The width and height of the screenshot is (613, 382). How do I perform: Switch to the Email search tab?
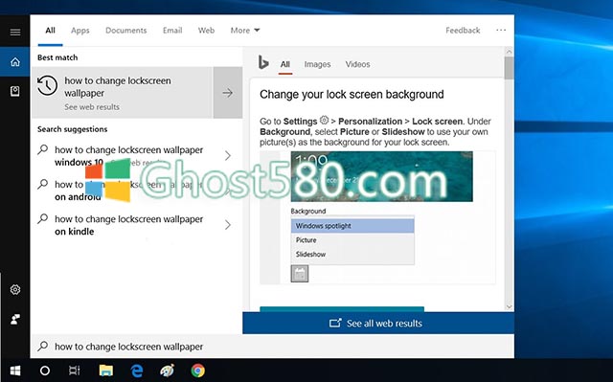[172, 31]
